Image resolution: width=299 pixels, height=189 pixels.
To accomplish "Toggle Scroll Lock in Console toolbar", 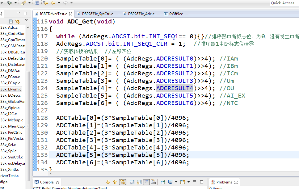I will [x=139, y=182].
